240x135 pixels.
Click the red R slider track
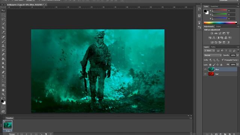click(220, 10)
